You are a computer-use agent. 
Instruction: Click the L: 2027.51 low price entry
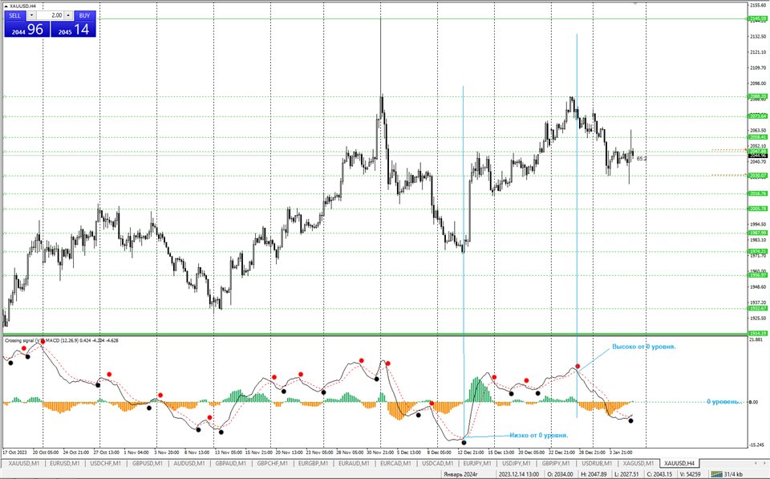(626, 474)
